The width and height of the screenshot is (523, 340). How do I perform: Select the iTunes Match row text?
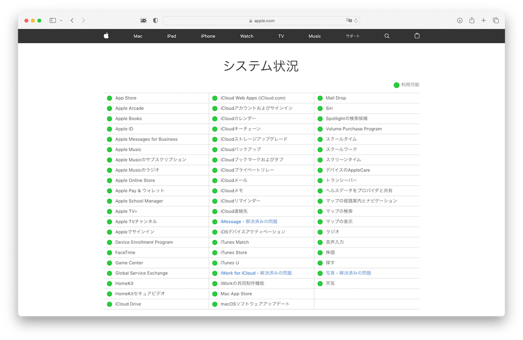235,242
